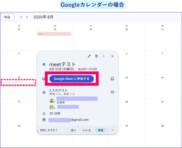Answer いいえ to attendance question
182x148 pixels.
[87, 130]
